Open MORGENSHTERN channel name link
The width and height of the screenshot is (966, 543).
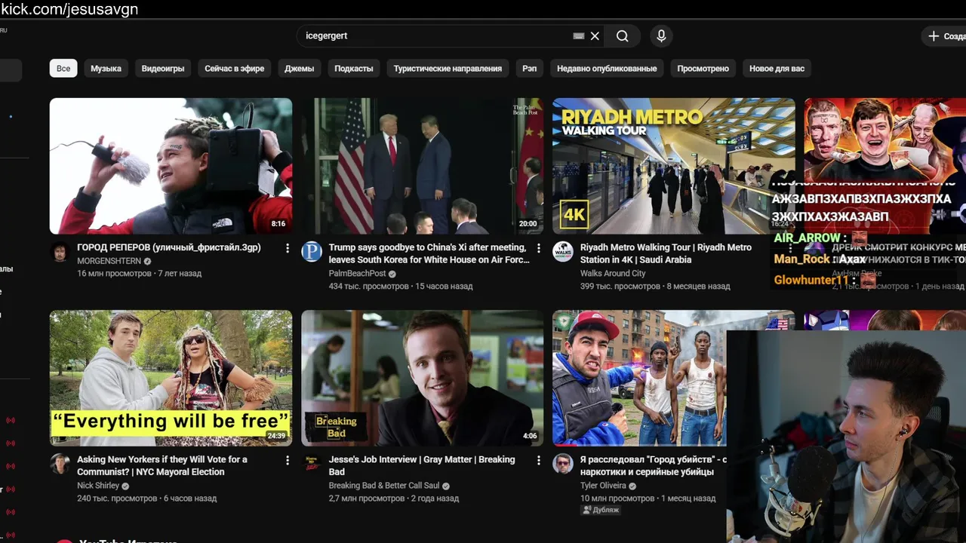point(109,261)
